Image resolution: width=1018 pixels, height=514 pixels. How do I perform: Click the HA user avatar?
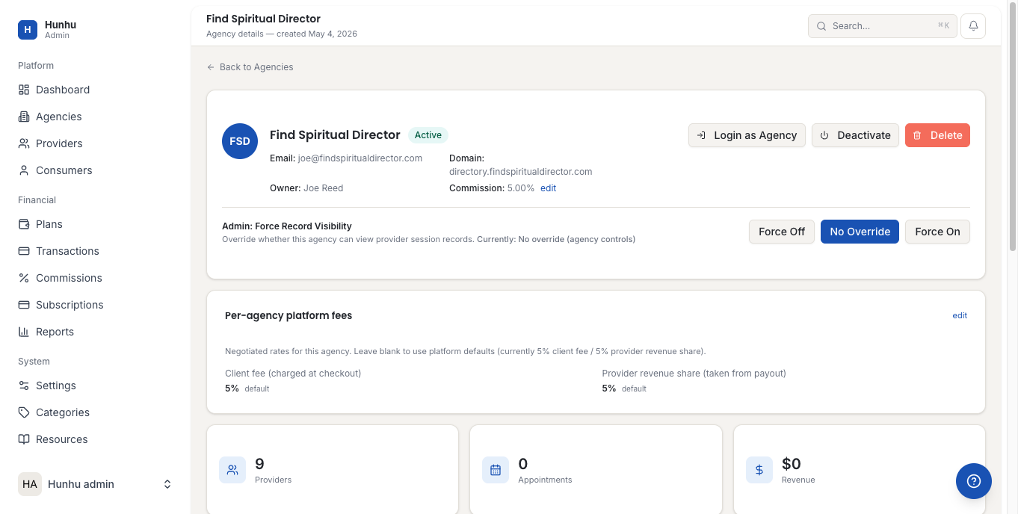click(30, 484)
